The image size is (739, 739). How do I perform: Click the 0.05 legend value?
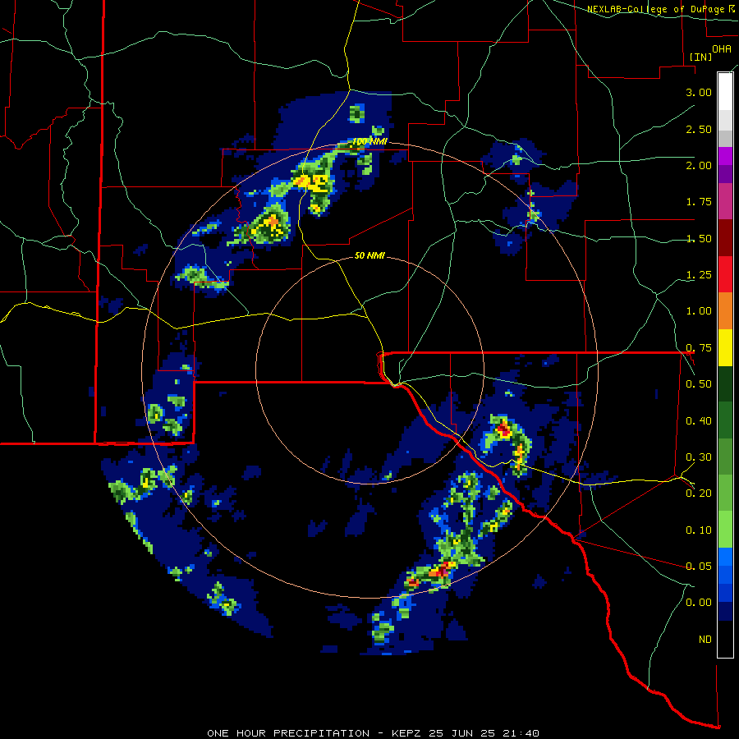click(x=699, y=567)
